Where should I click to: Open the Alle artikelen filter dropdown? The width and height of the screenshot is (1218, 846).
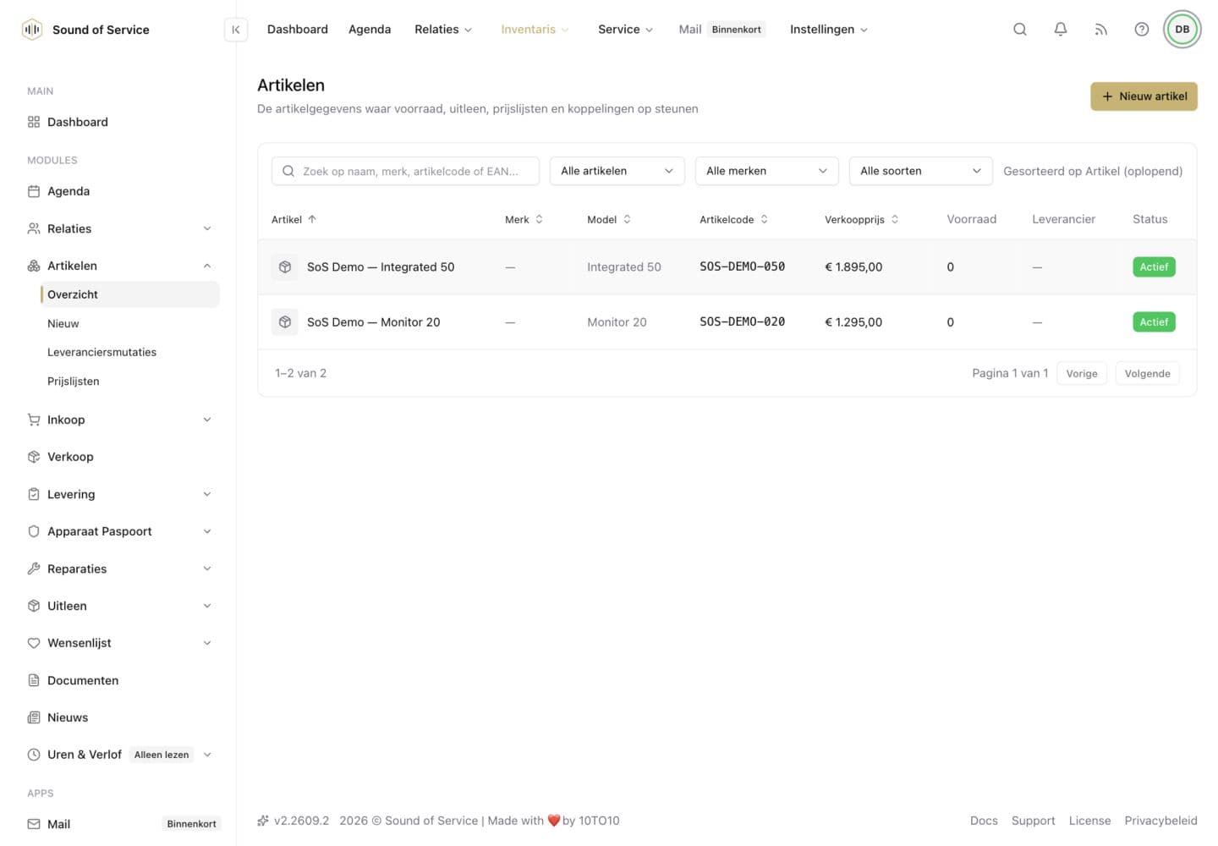pos(617,171)
